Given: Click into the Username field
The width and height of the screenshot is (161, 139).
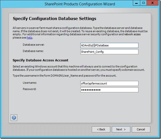Looking at the screenshot, I should [109, 83].
